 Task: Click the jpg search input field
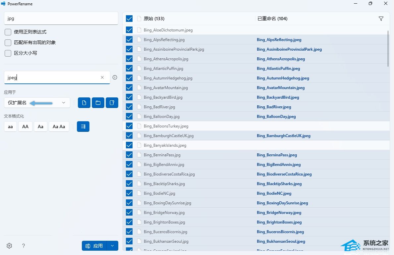pos(61,19)
